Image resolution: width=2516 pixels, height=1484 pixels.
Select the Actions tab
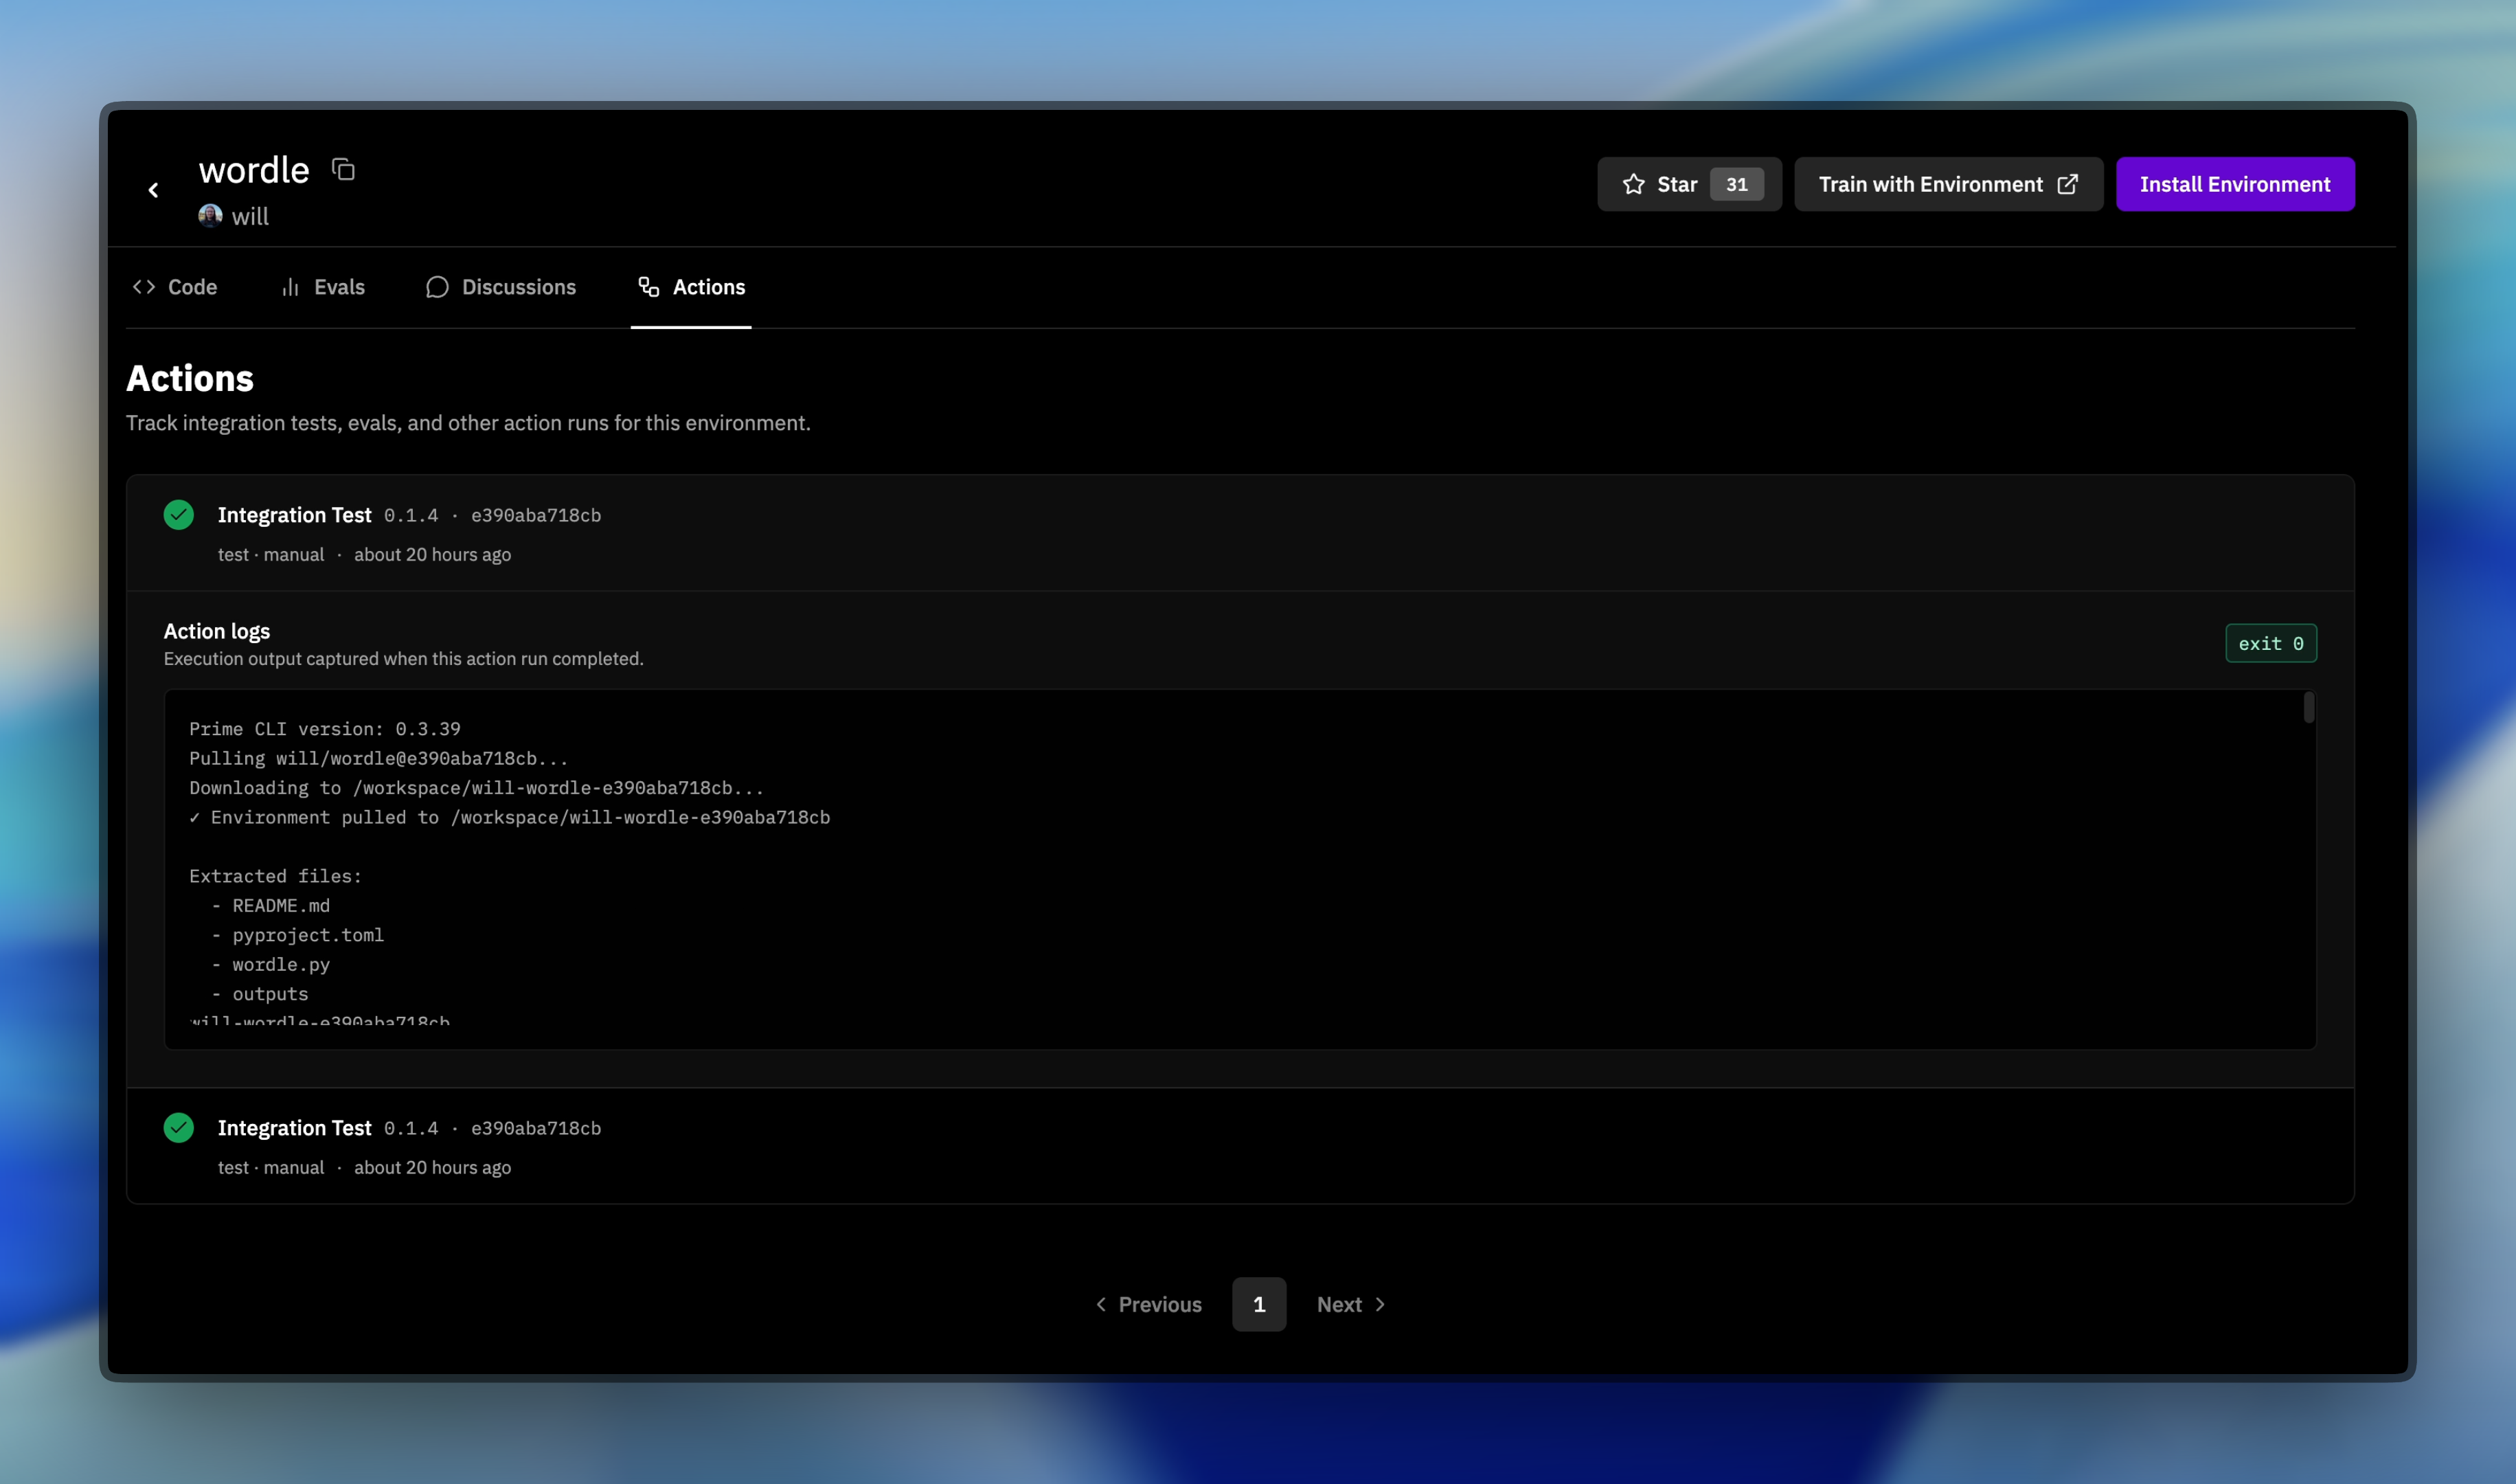point(692,287)
